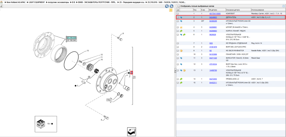Open part number link 84299881

tap(213, 27)
